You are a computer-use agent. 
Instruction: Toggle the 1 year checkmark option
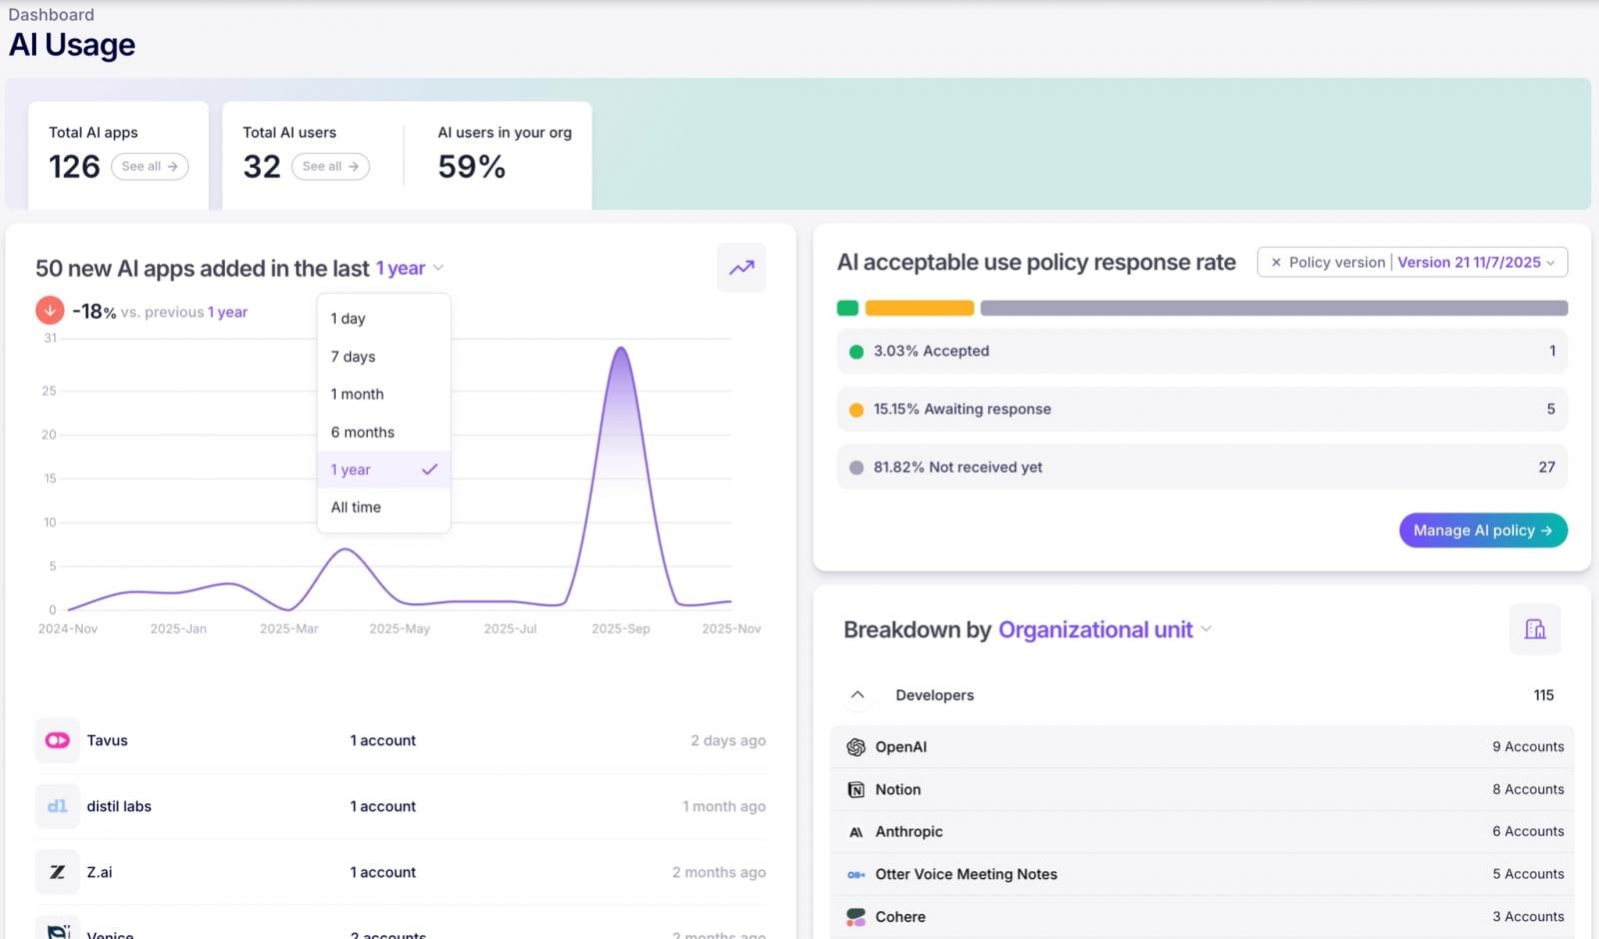(x=429, y=469)
